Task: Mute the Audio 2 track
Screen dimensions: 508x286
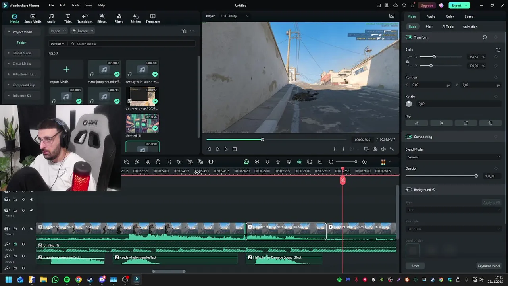Action: pyautogui.click(x=23, y=256)
